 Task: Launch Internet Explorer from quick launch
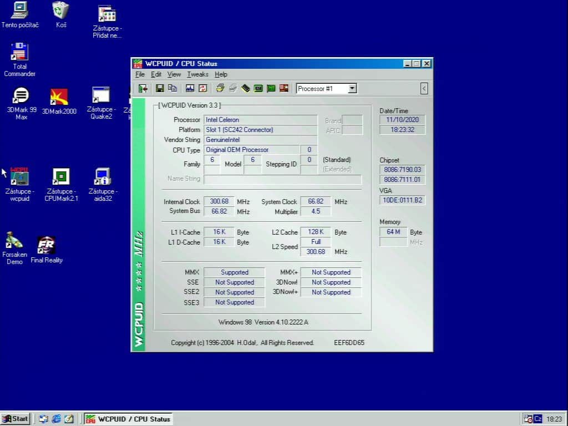[x=56, y=419]
